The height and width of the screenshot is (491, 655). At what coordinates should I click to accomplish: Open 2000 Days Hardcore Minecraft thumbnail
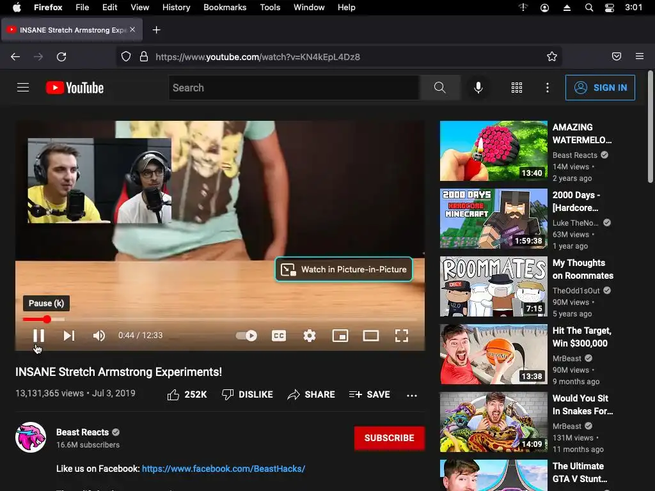tap(493, 219)
